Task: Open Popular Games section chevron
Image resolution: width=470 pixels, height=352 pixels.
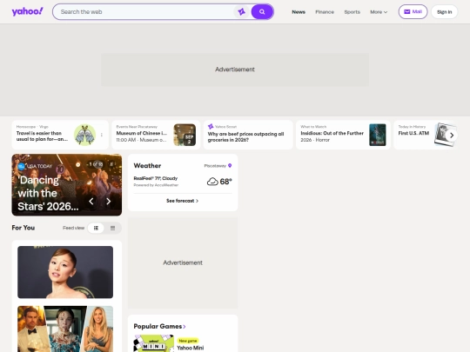Action: coord(185,327)
